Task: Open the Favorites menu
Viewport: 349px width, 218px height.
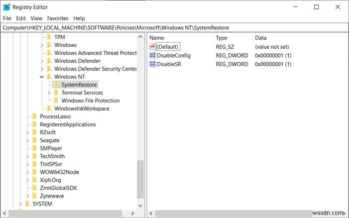Action: (58, 18)
